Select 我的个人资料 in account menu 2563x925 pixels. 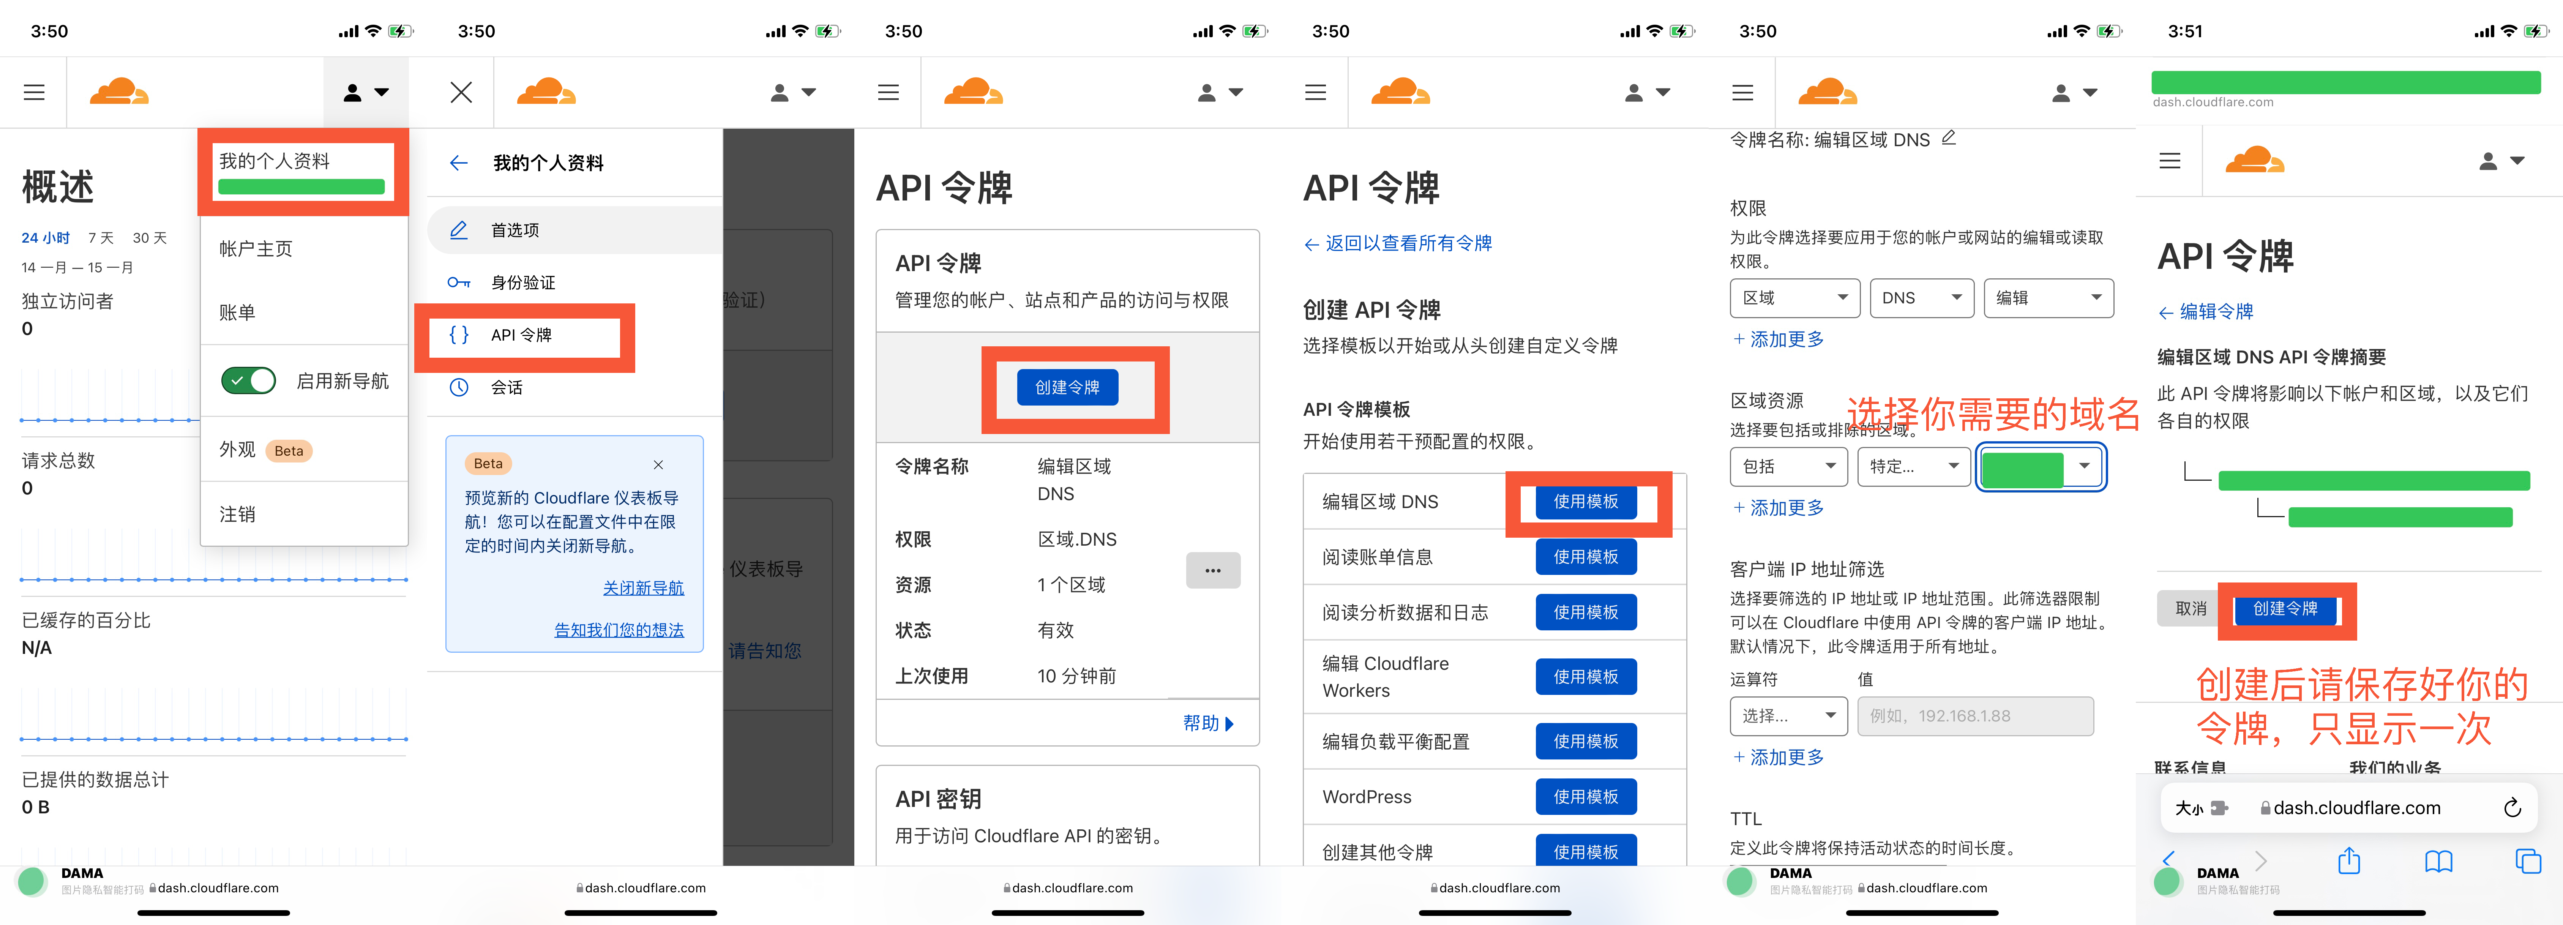[x=303, y=172]
